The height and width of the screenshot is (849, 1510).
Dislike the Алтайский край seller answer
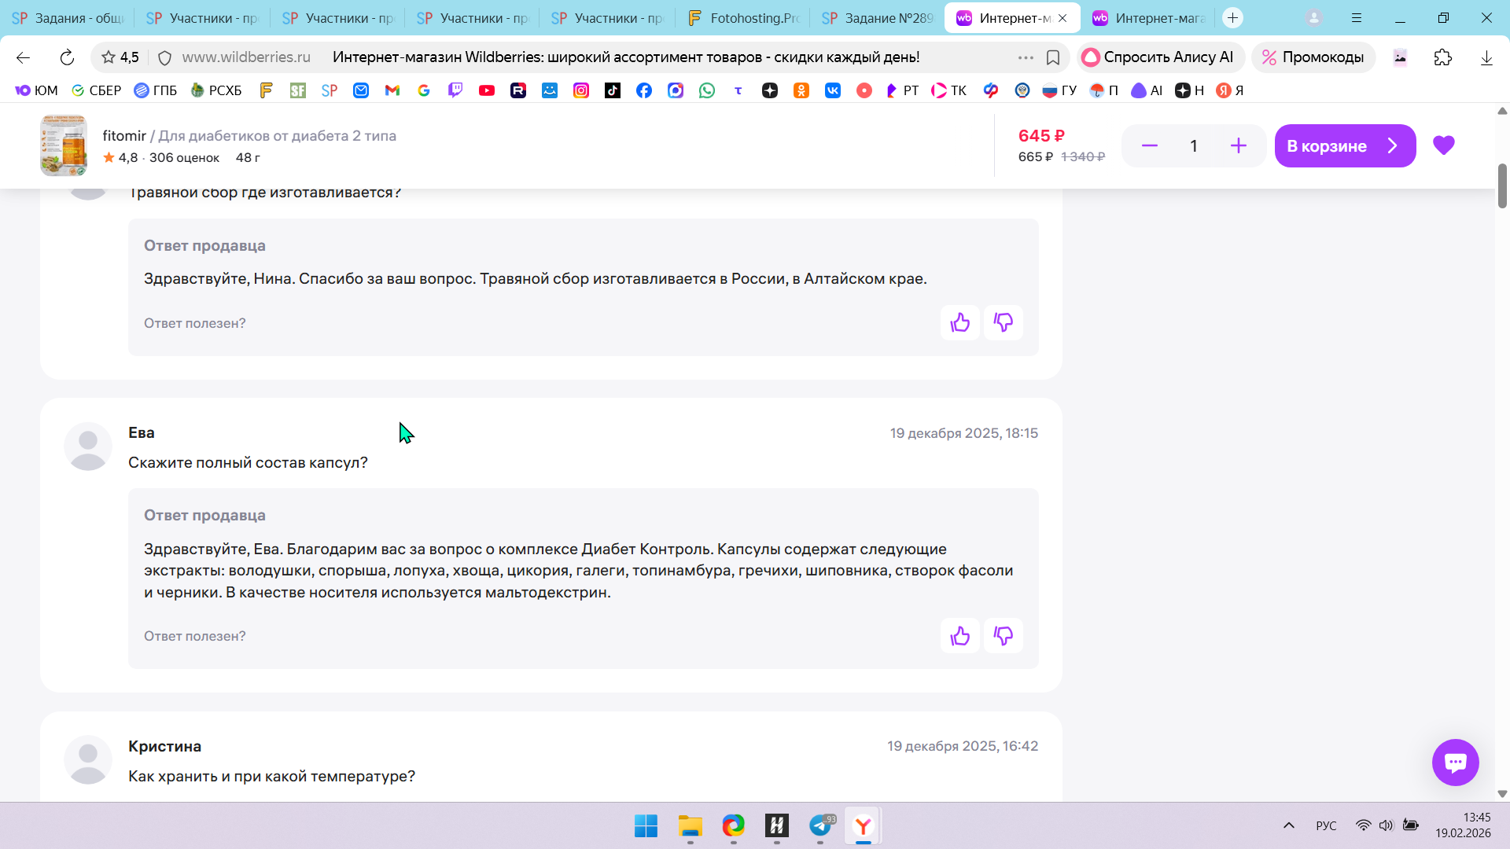tap(1003, 323)
